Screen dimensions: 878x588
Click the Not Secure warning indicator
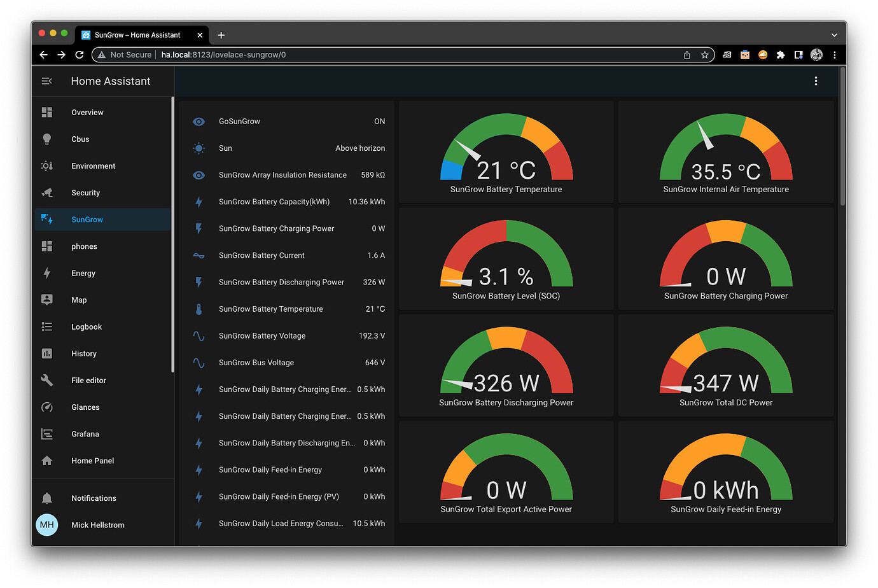coord(125,55)
